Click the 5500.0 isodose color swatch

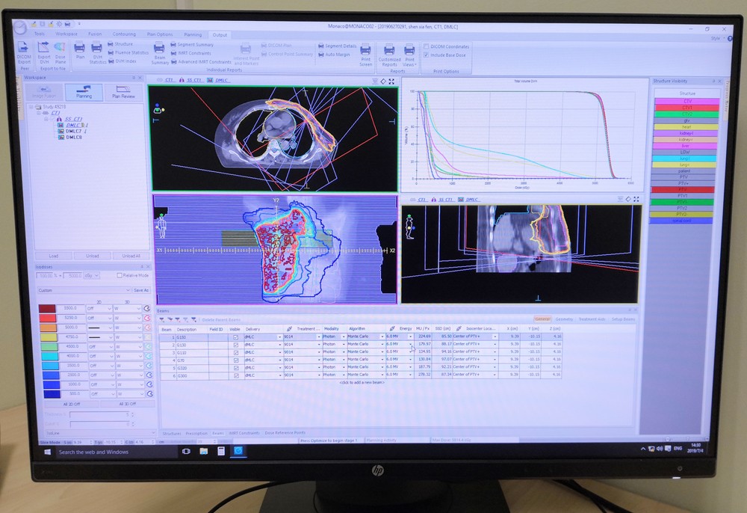pyautogui.click(x=46, y=307)
